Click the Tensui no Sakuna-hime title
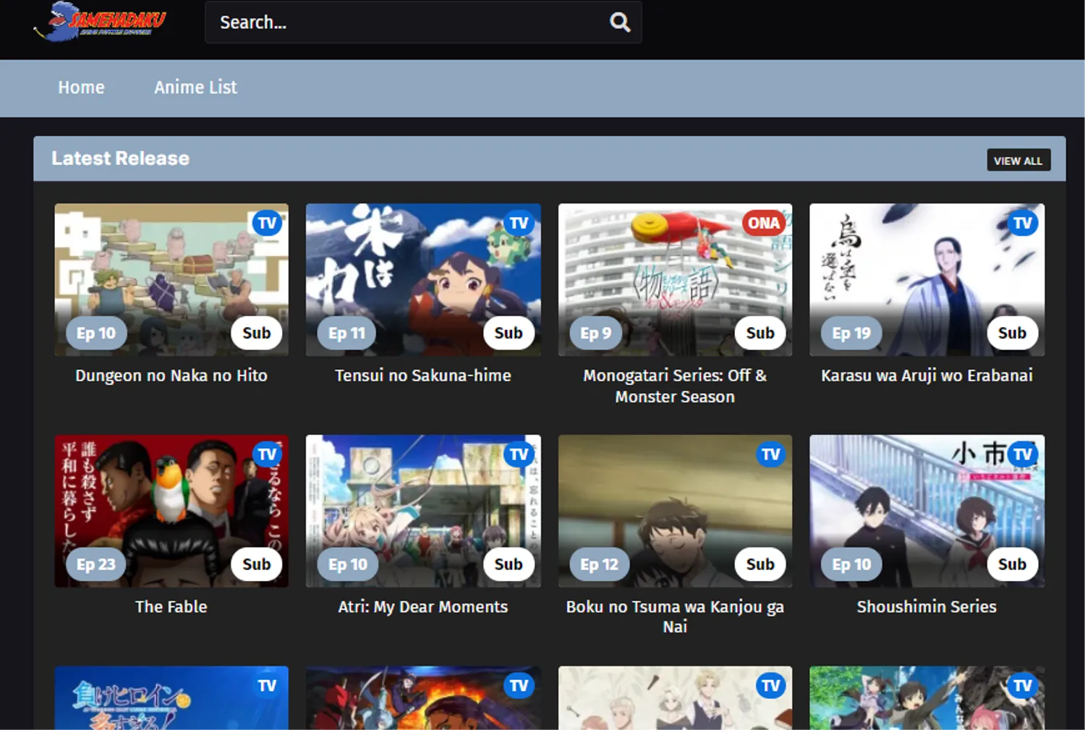This screenshot has height=730, width=1085. pos(423,375)
